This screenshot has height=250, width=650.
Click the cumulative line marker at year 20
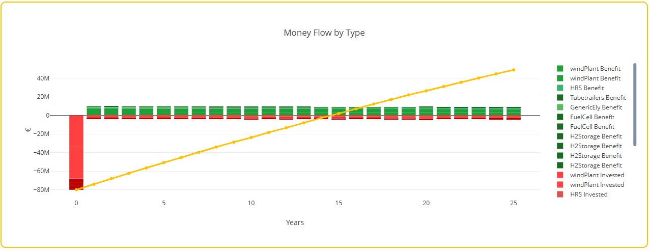click(x=426, y=91)
